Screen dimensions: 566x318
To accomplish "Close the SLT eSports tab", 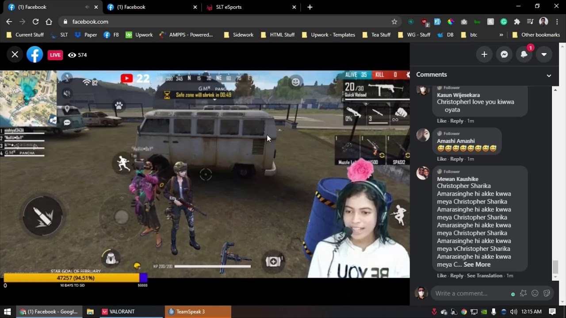I will coord(294,7).
